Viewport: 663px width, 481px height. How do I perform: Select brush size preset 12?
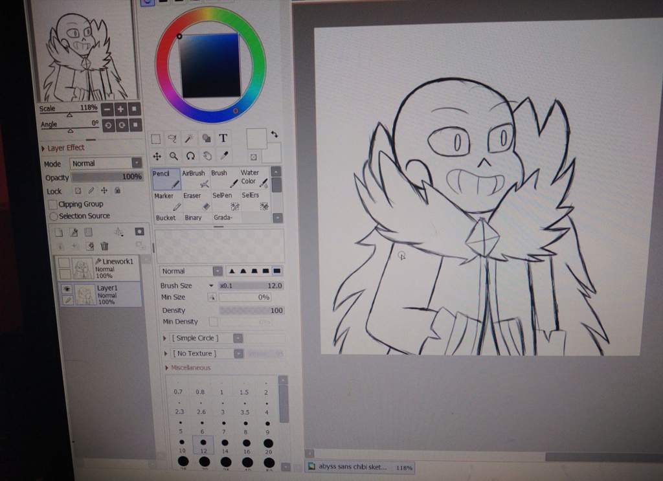[203, 445]
